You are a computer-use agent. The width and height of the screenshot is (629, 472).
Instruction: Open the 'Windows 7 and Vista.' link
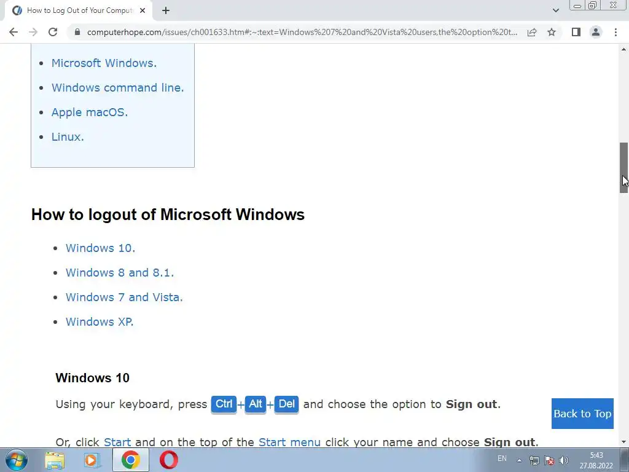pyautogui.click(x=124, y=297)
